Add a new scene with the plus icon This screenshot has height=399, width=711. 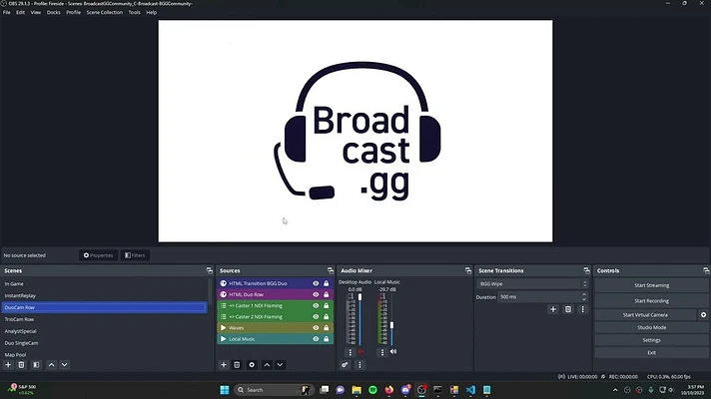click(x=8, y=364)
